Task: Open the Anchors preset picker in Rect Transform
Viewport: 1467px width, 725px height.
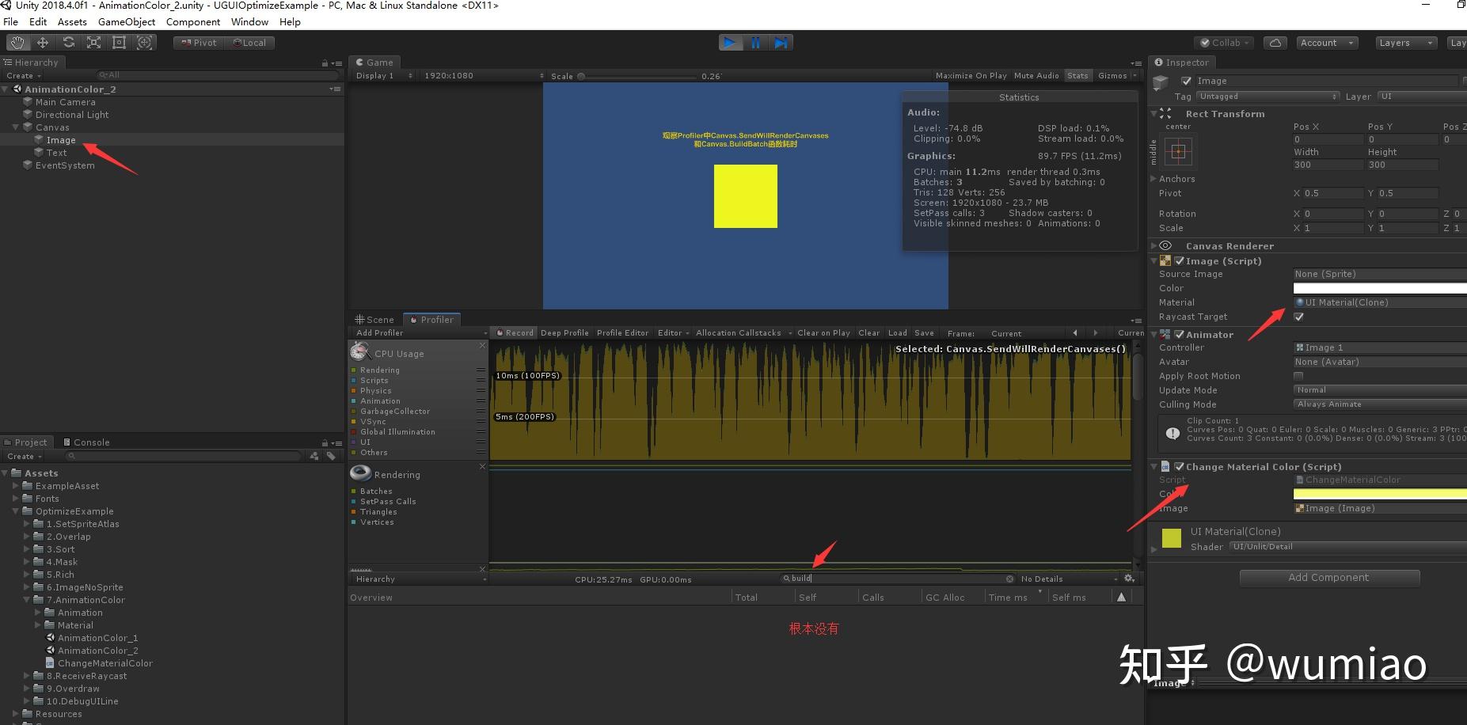Action: 1179,152
